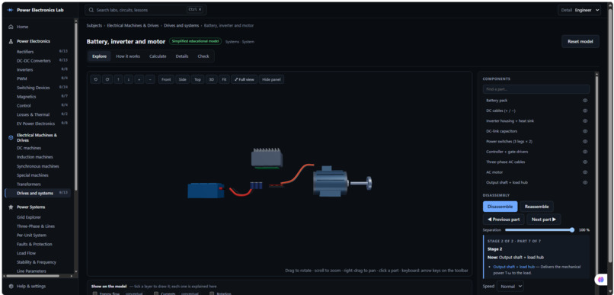Viewport: 614px width, 295px height.
Task: Open Help & settings gear icon
Action: point(11,287)
